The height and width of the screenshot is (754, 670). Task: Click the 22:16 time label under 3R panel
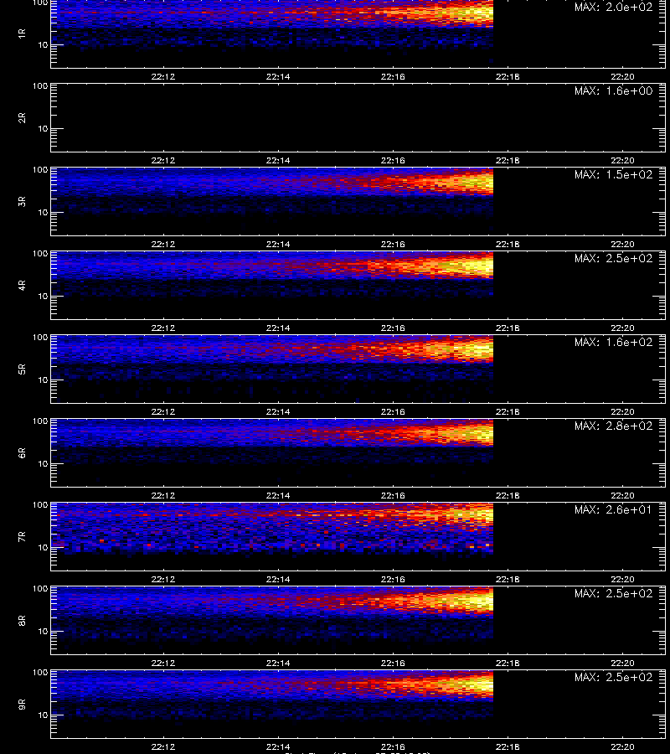(x=393, y=245)
